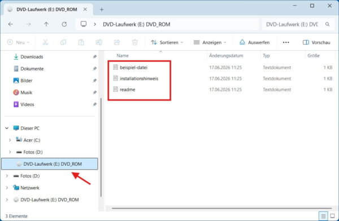Click the installationshinweis file icon
This screenshot has height=221, width=339.
pos(115,78)
